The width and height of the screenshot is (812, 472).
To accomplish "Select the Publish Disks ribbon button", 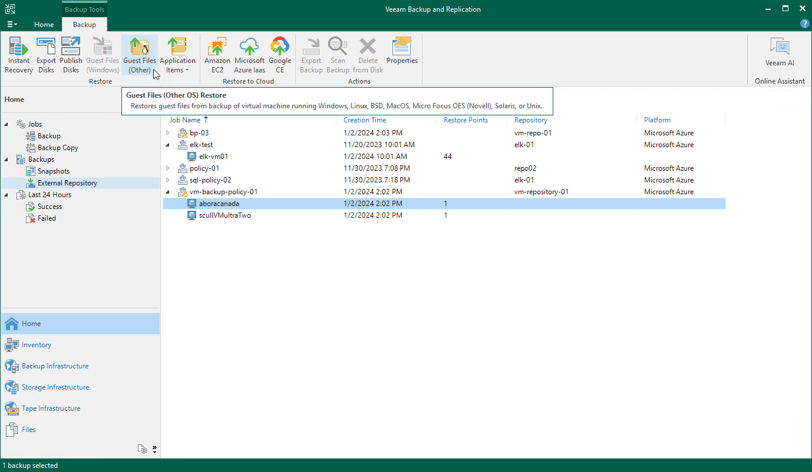I will point(71,55).
